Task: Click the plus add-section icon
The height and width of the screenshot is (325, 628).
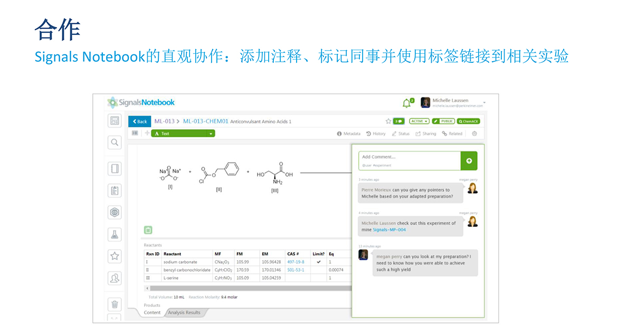Action: tap(147, 133)
